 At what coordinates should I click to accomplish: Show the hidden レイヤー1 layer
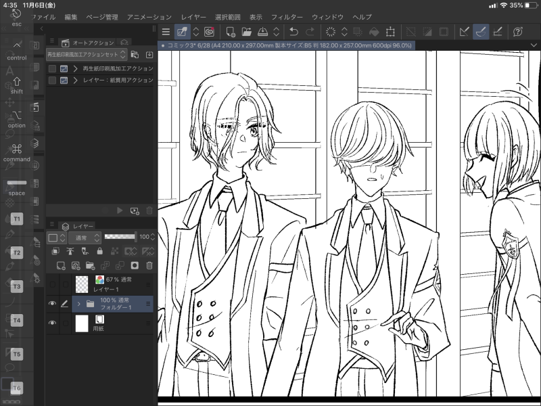click(x=52, y=284)
